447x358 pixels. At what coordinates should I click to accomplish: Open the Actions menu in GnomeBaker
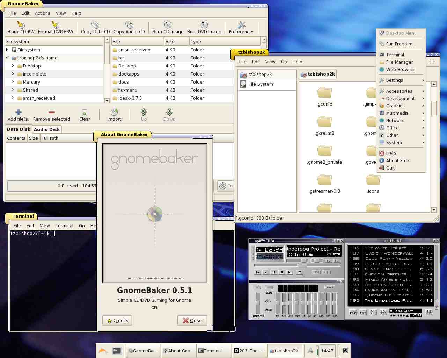coord(42,13)
